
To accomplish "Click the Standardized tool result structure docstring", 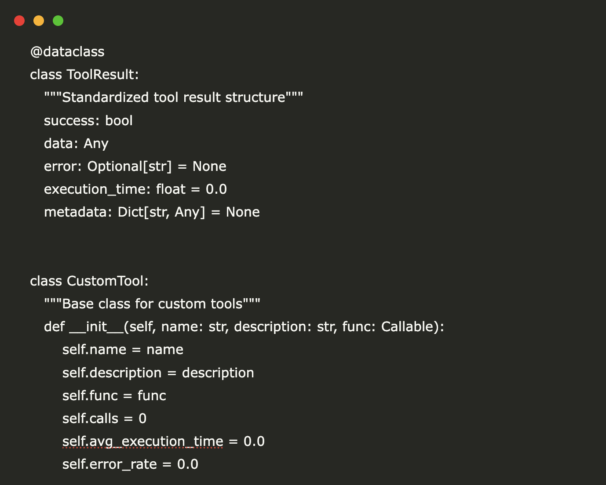I will click(173, 98).
